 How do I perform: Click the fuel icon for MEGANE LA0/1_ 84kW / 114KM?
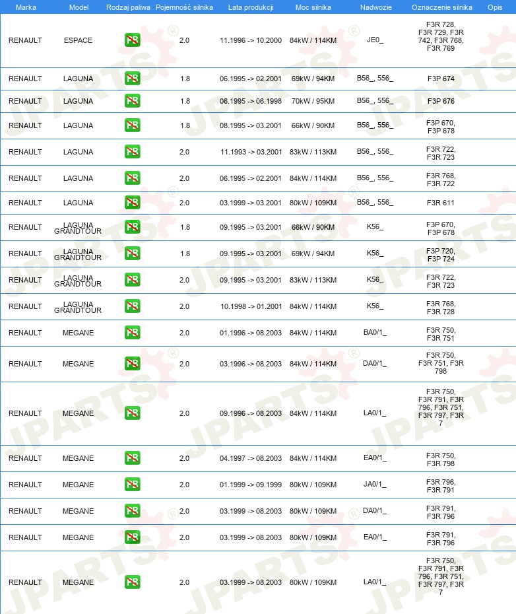133,413
